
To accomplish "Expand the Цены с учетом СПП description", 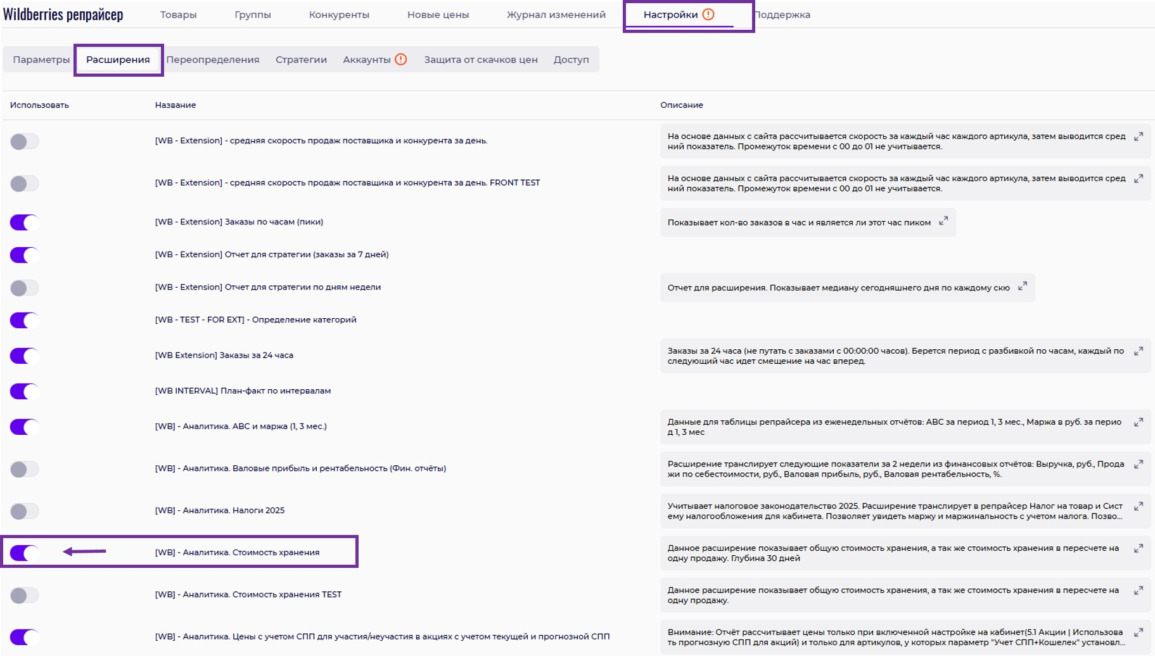I will click(x=1139, y=632).
